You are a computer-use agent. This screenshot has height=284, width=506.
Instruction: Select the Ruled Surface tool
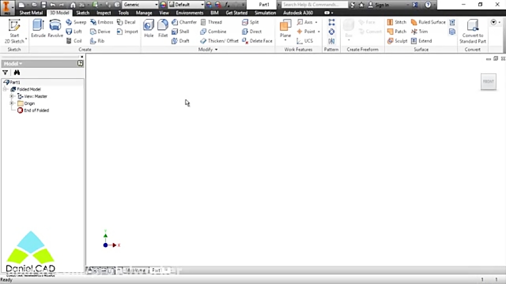[x=428, y=22]
